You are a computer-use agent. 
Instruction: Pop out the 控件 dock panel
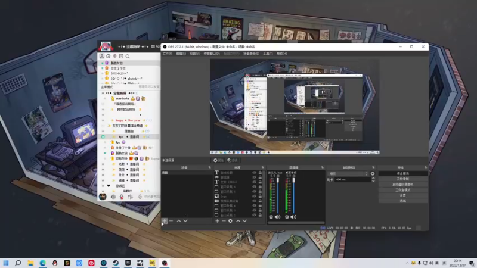coord(426,167)
